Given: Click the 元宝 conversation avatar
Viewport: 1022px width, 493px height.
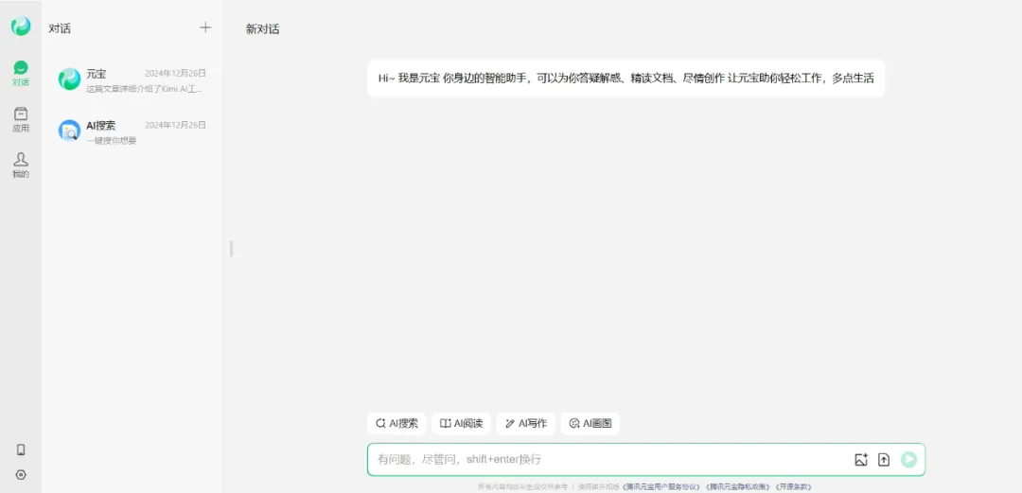Looking at the screenshot, I should (69, 79).
